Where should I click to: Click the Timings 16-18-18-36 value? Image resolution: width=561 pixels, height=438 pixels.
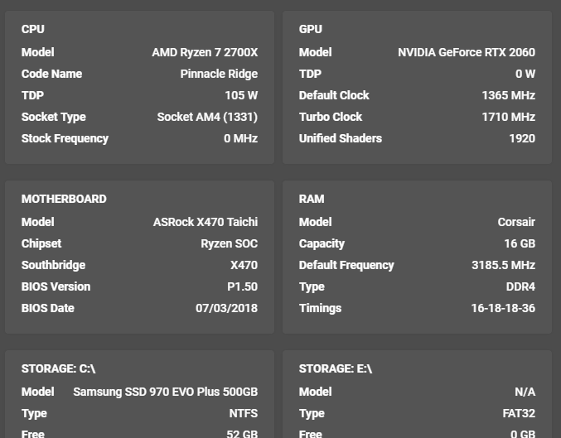(x=503, y=308)
